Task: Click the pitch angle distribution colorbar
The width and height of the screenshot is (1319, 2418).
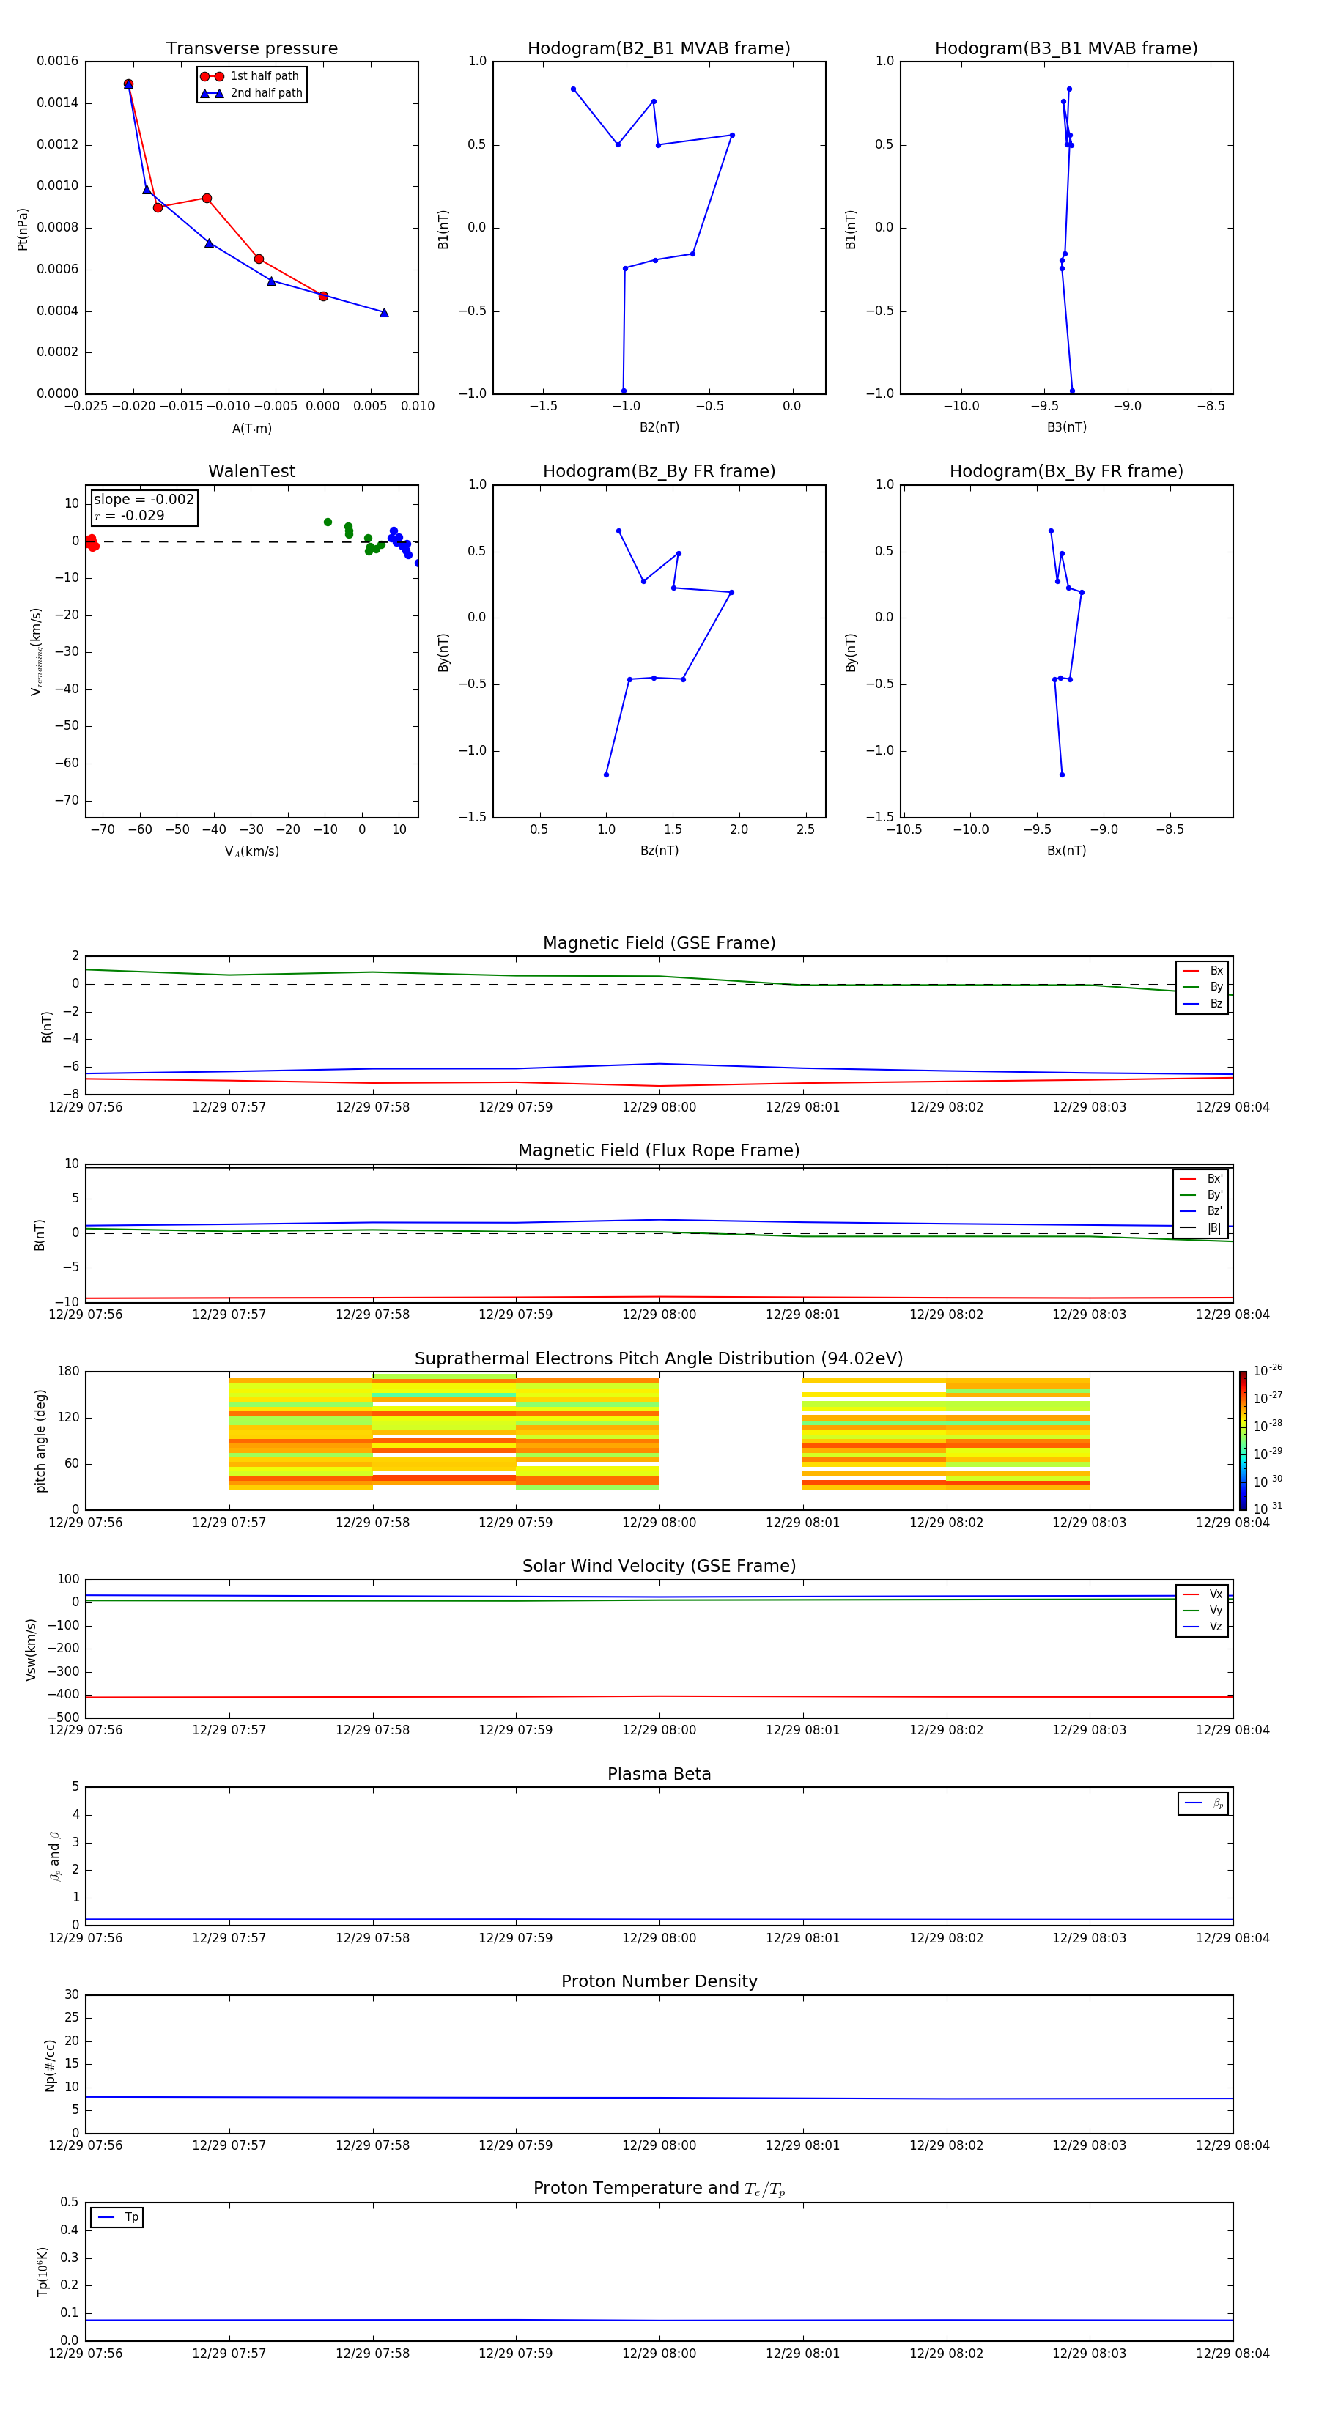Action: 1243,1441
